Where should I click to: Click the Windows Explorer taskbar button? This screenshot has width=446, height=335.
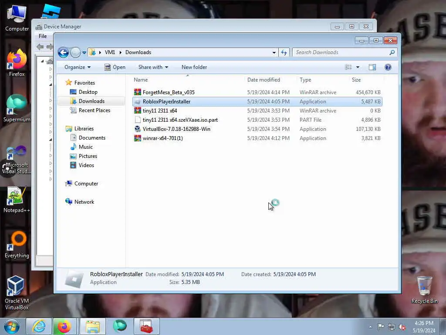[93, 326]
